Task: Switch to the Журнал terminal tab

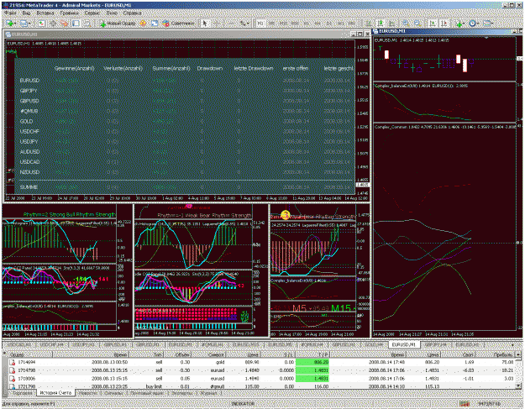Action: pos(208,393)
